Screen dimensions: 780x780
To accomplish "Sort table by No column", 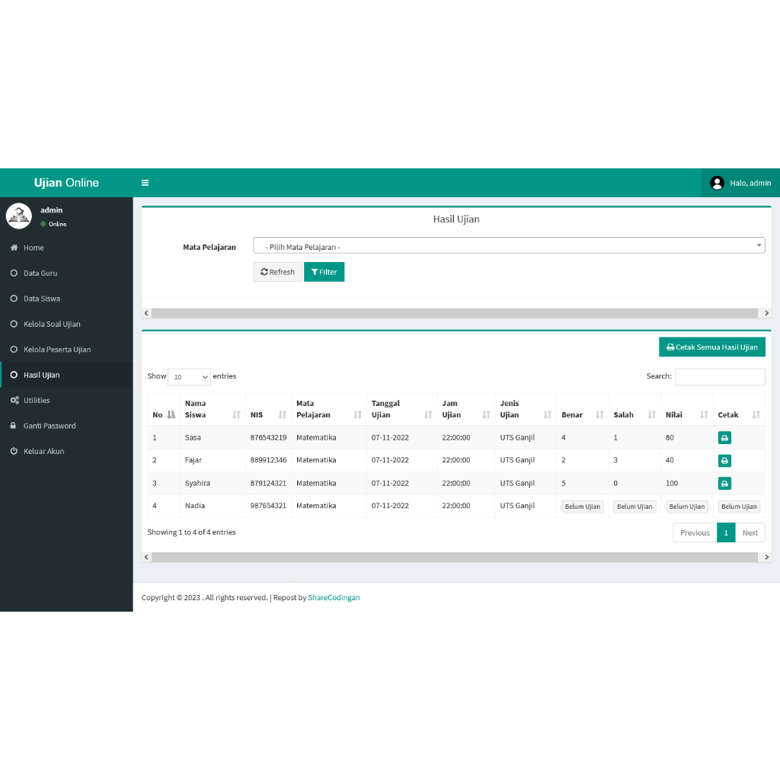I will (x=163, y=414).
